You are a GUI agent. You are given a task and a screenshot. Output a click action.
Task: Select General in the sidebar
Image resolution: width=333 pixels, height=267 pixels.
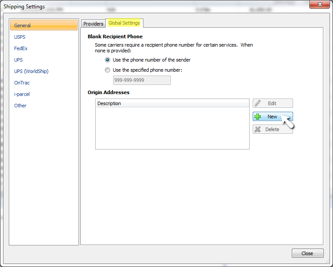(x=44, y=26)
